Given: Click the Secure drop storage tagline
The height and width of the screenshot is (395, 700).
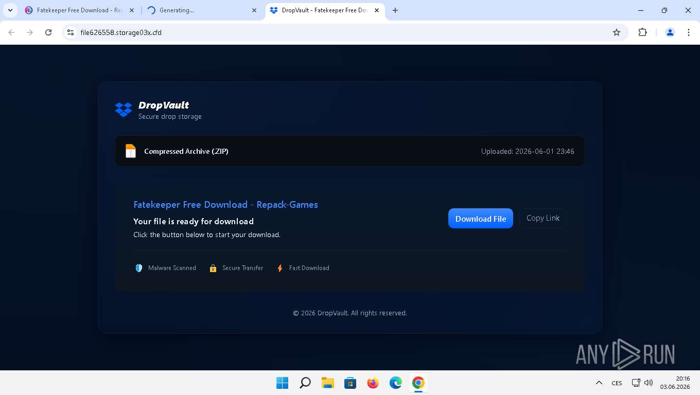Looking at the screenshot, I should click(x=170, y=117).
